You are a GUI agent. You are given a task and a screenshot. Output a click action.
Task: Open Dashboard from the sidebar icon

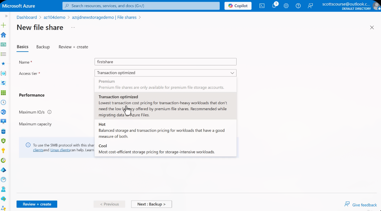pyautogui.click(x=3, y=44)
